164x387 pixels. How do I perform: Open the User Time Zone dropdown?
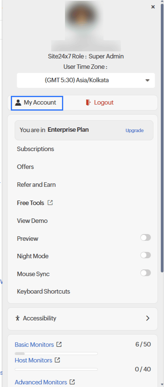click(x=86, y=80)
